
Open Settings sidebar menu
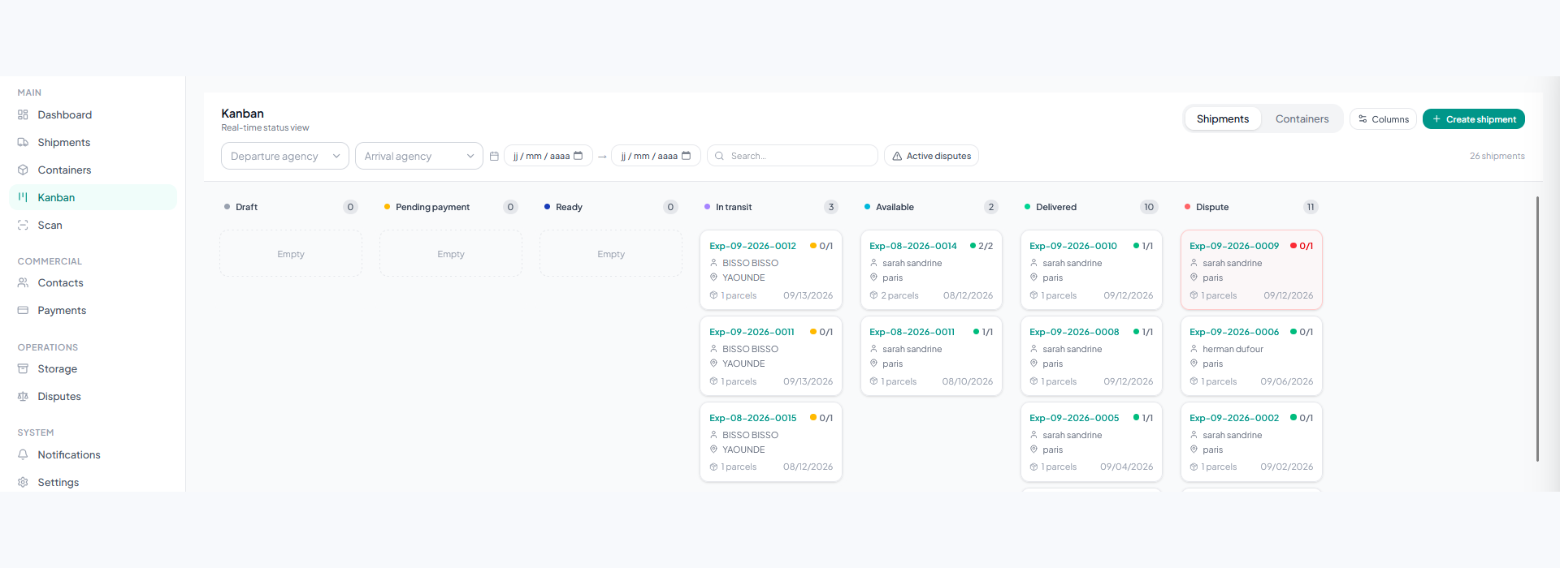point(93,482)
